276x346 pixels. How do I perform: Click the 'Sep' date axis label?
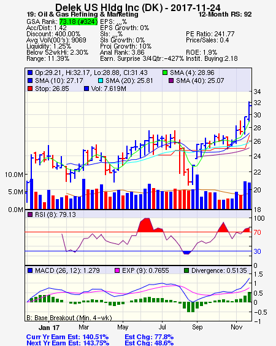pyautogui.click(x=197, y=327)
